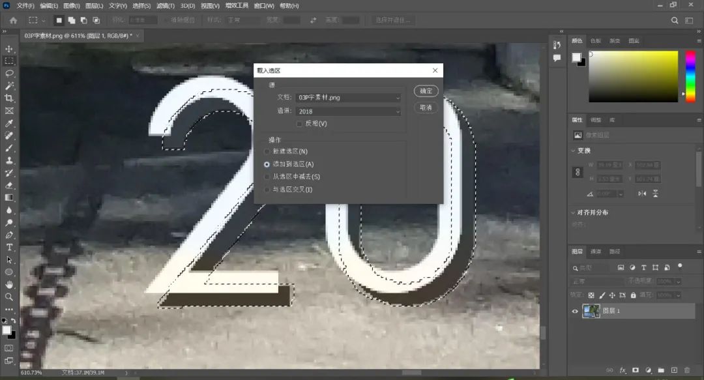
Task: Click the 取消 button in the dialog
Action: 426,108
